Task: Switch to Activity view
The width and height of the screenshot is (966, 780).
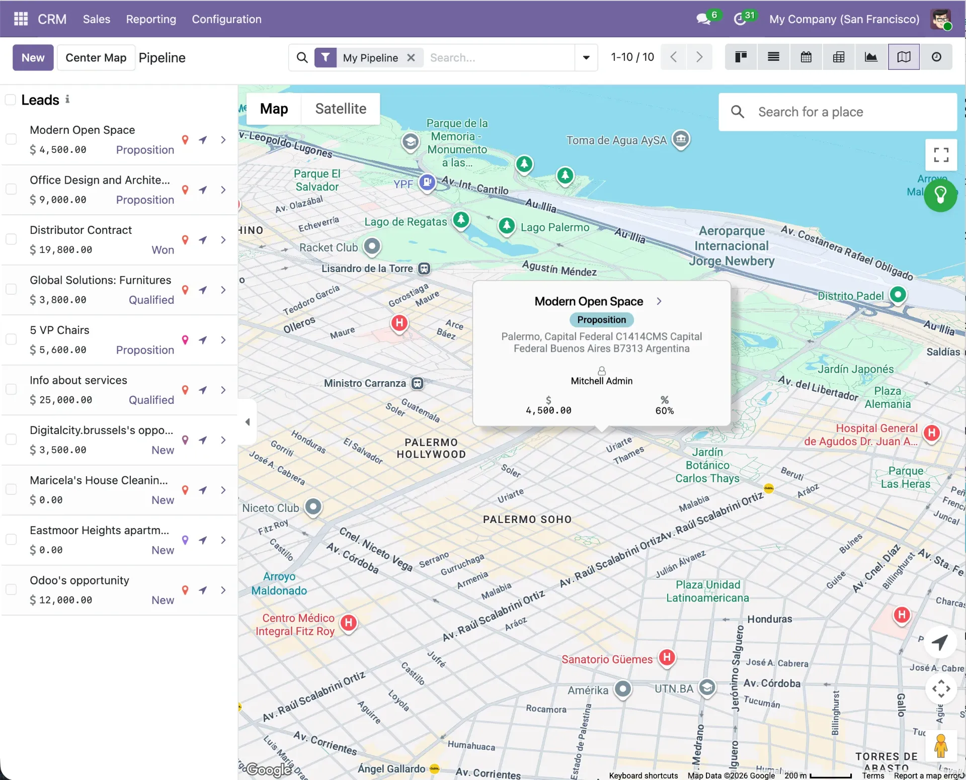Action: tap(936, 57)
